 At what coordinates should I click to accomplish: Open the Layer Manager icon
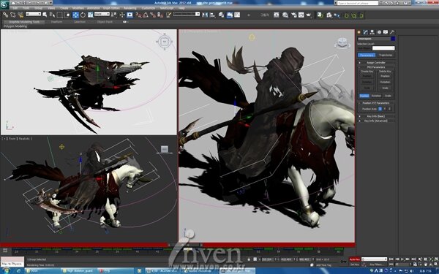pyautogui.click(x=222, y=15)
